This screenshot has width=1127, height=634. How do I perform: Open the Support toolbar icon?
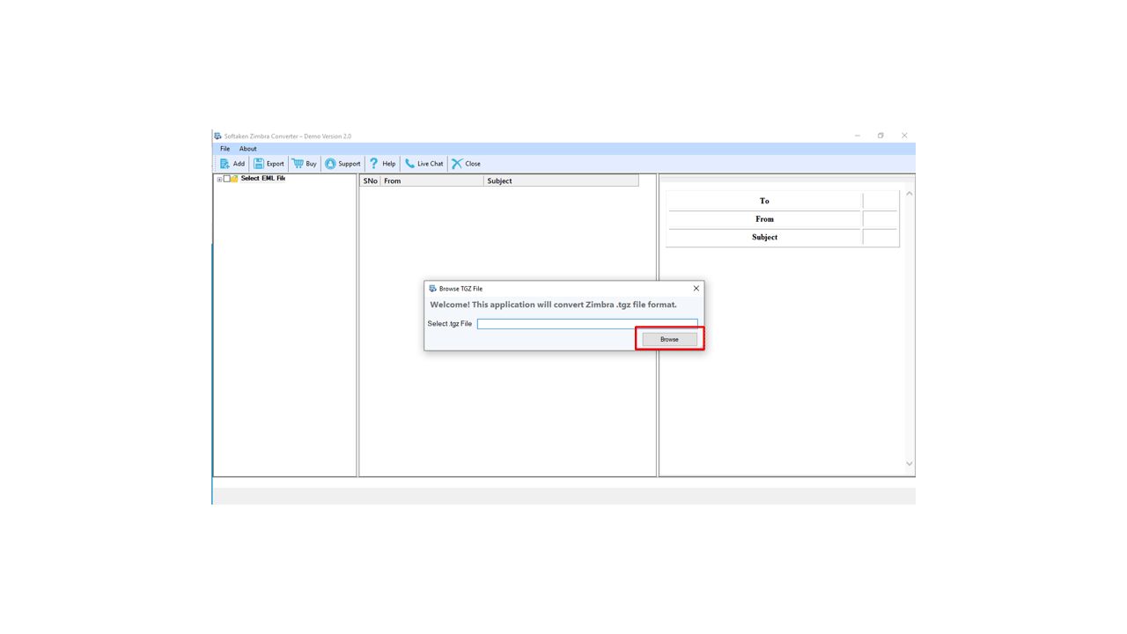(330, 164)
